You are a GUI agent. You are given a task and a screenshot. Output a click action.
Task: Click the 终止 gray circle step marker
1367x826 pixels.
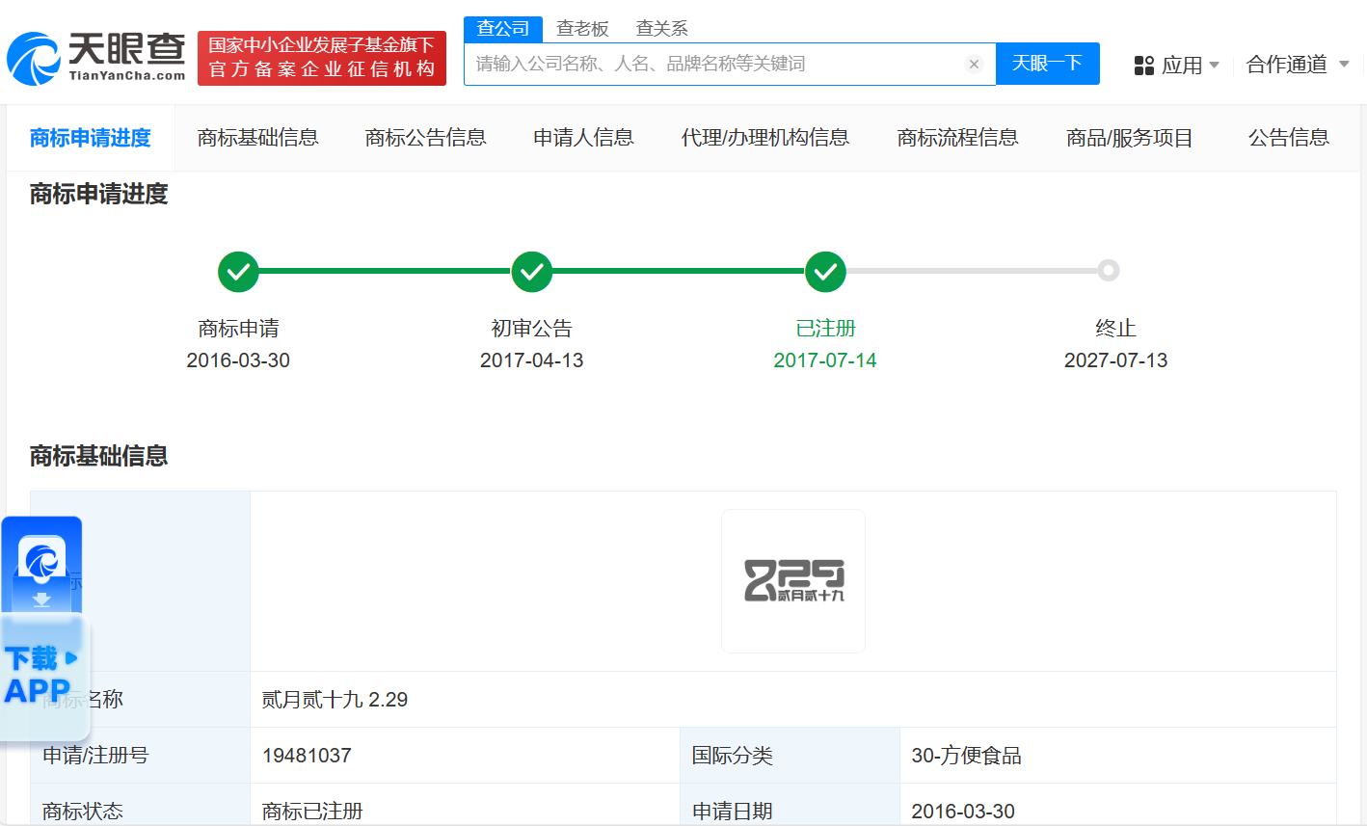click(x=1109, y=271)
